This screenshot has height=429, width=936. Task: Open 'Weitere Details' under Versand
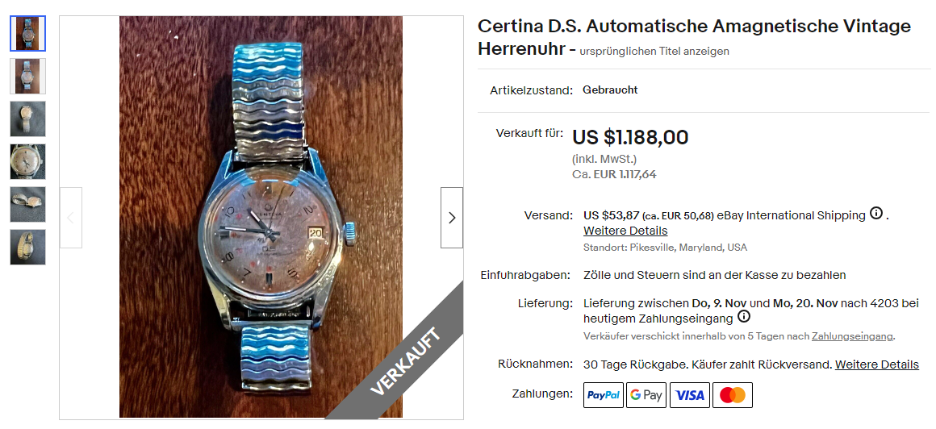[x=625, y=231]
